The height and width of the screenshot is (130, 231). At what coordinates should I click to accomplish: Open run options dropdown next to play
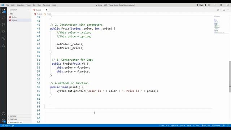[x=221, y=10]
